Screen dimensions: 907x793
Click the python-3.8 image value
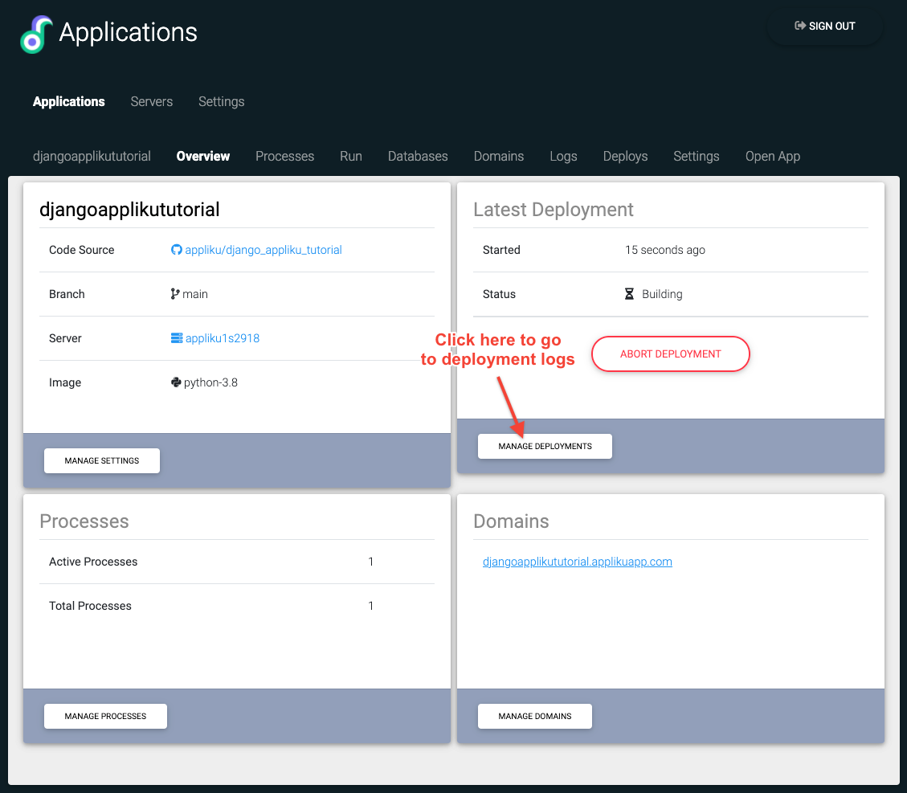pos(210,382)
